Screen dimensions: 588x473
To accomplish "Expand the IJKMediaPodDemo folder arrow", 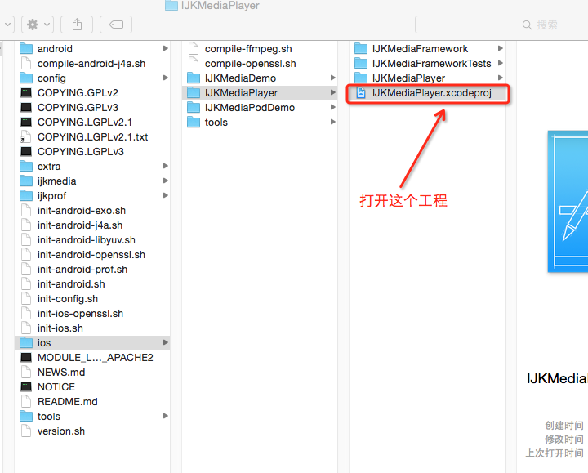I will pyautogui.click(x=332, y=107).
